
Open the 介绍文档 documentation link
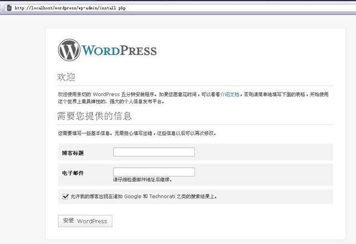[x=230, y=94]
